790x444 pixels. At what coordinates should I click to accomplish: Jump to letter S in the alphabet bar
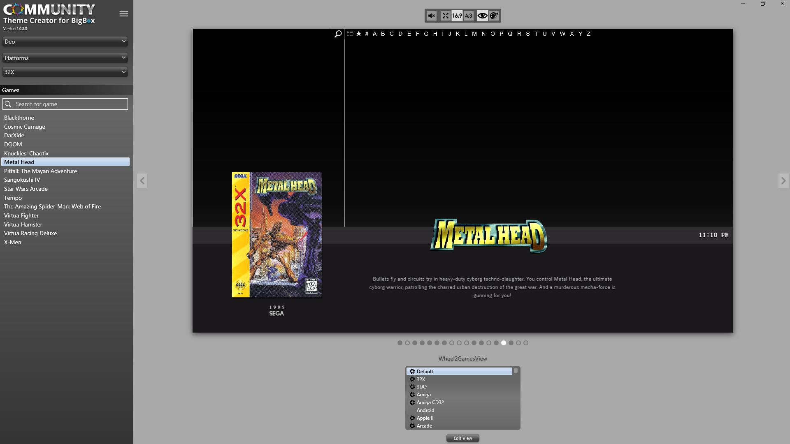coord(528,34)
